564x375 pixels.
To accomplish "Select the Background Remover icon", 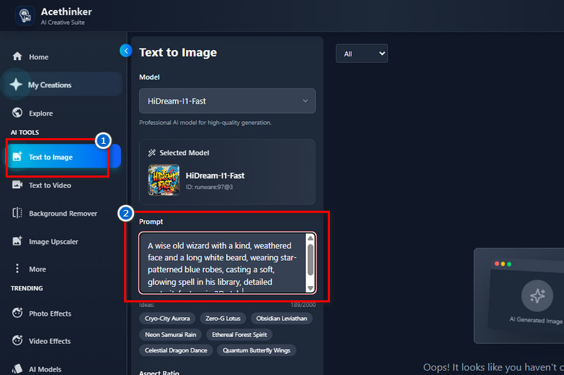I will (x=17, y=213).
